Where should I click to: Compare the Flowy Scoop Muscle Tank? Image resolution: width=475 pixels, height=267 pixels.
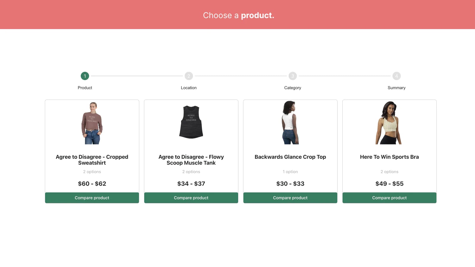coord(191,198)
